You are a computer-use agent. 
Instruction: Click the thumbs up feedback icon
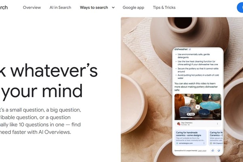point(213,151)
